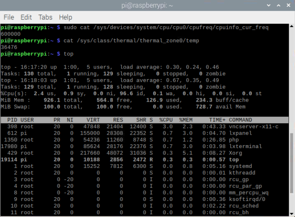This screenshot has width=295, height=217.
Task: Select the lxterminal process name
Action: click(x=245, y=146)
